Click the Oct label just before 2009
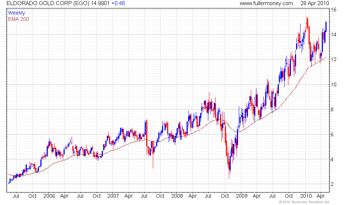Viewport: 360px width, 205px height. point(225,196)
